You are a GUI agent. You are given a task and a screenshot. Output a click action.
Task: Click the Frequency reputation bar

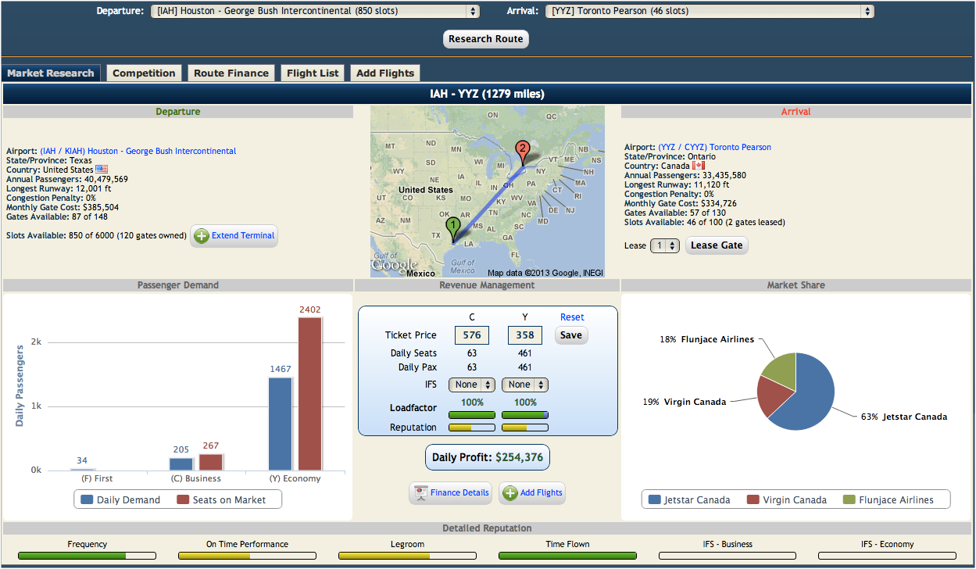pos(88,556)
